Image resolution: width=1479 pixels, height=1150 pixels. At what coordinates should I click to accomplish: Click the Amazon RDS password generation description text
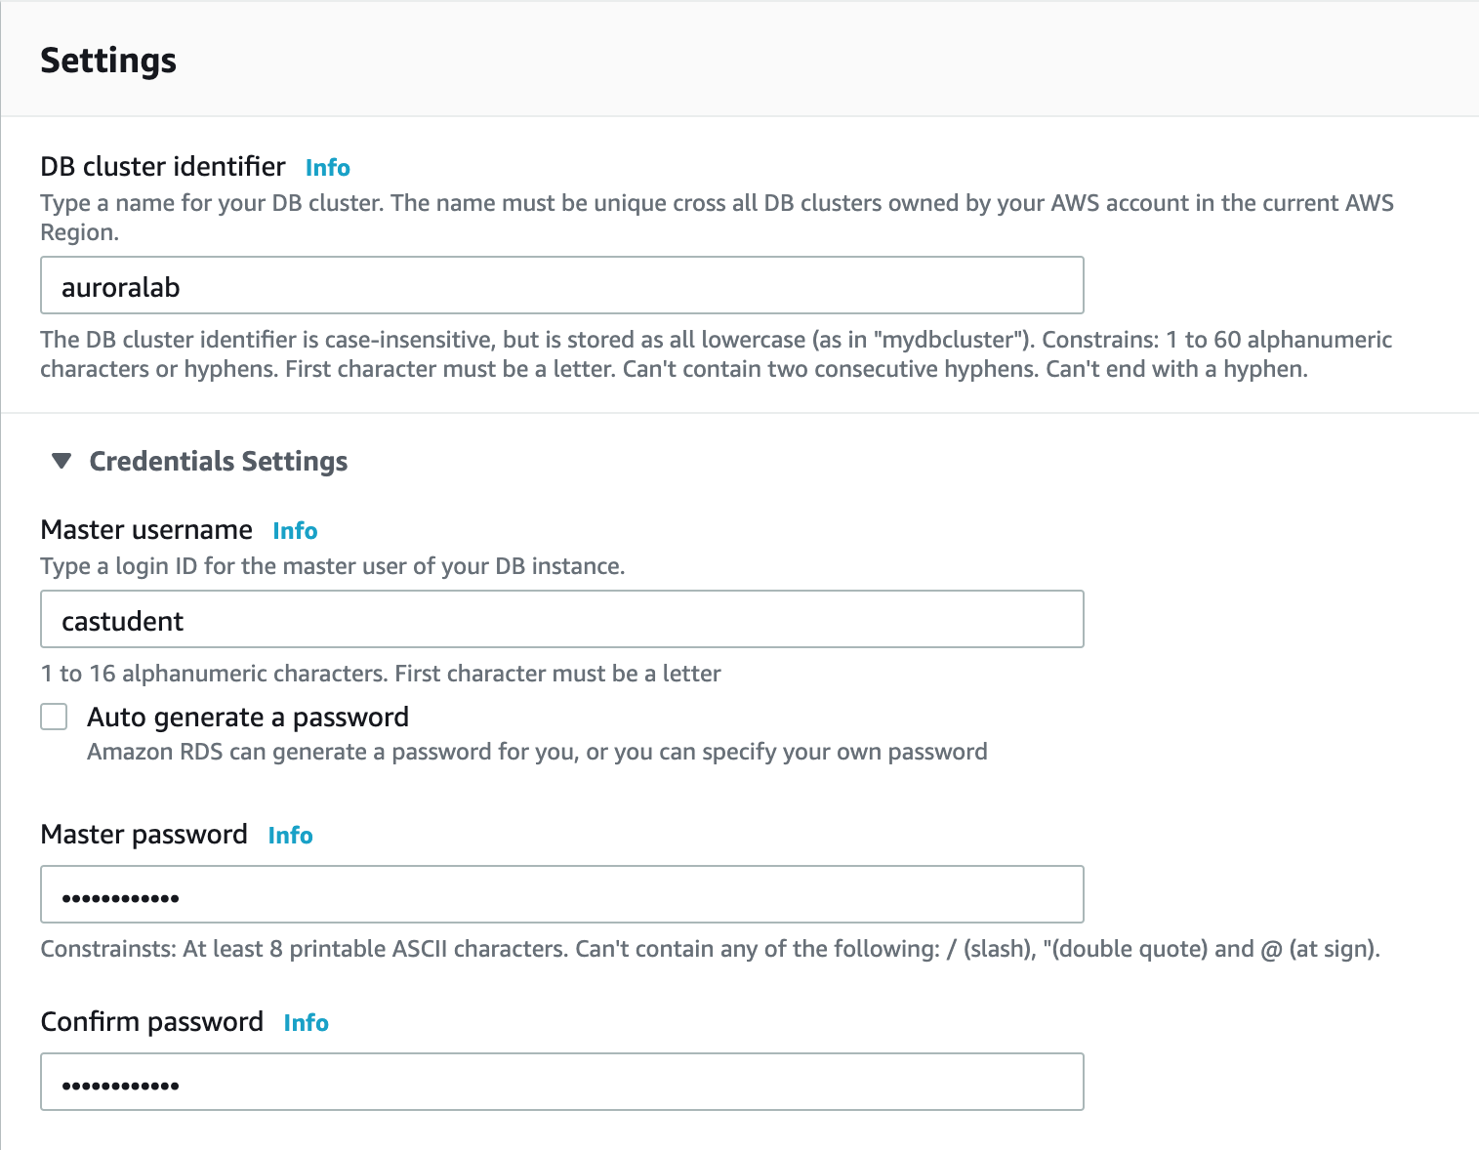tap(537, 752)
